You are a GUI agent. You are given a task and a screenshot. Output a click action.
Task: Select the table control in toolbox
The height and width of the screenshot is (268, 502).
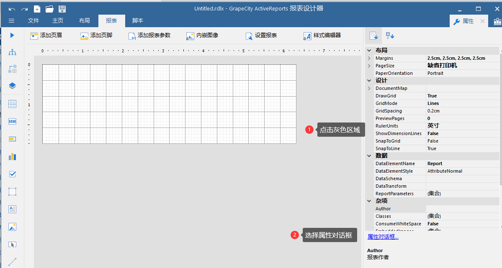click(x=12, y=104)
